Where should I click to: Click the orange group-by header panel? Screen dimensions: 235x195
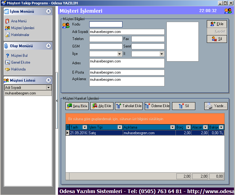click(145, 119)
